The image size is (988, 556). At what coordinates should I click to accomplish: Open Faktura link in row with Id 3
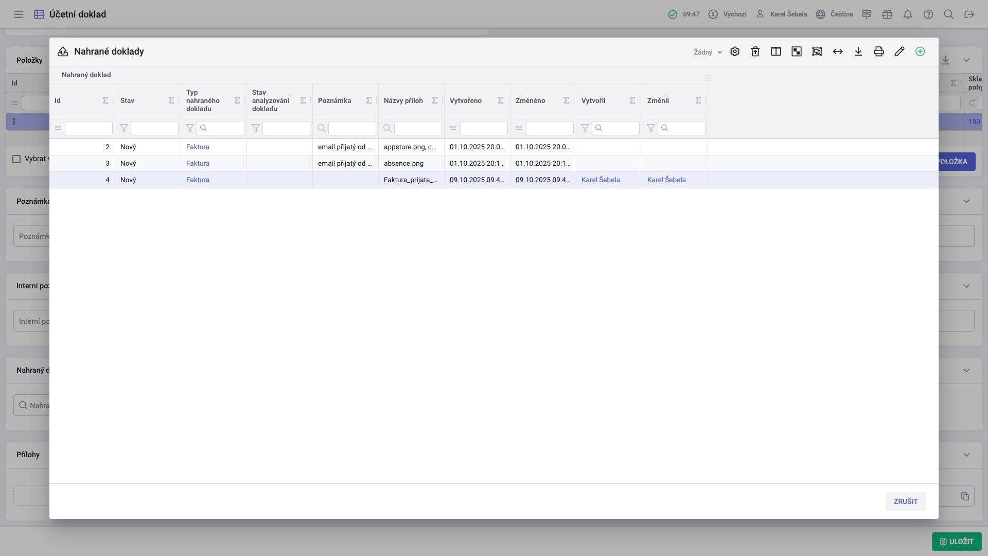(x=198, y=163)
